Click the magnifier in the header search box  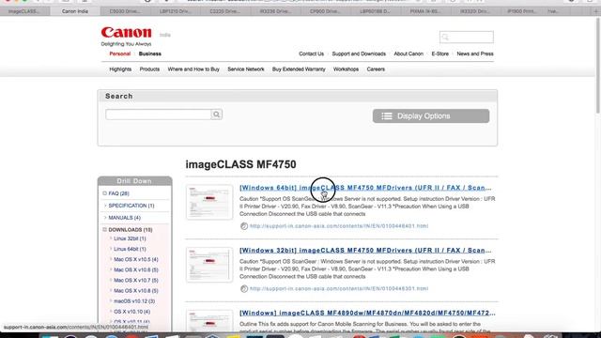click(445, 38)
